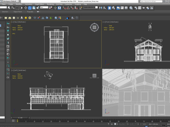
Task: Open the selection filter dropdown
Action: point(3,7)
